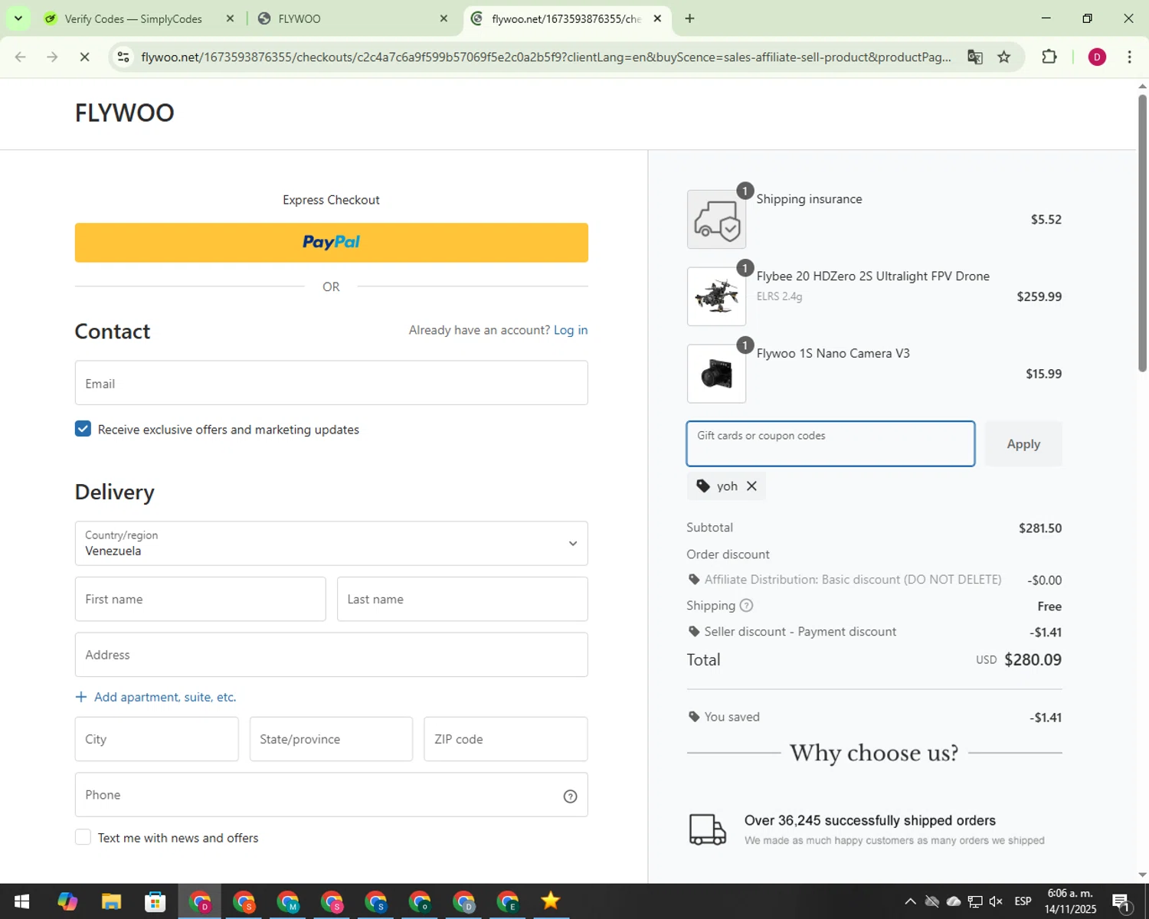Close the Verify Codes — SimplyCodes tab

[230, 18]
